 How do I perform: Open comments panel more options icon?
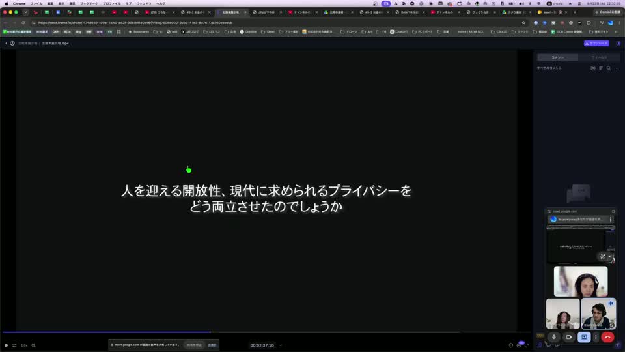617,68
